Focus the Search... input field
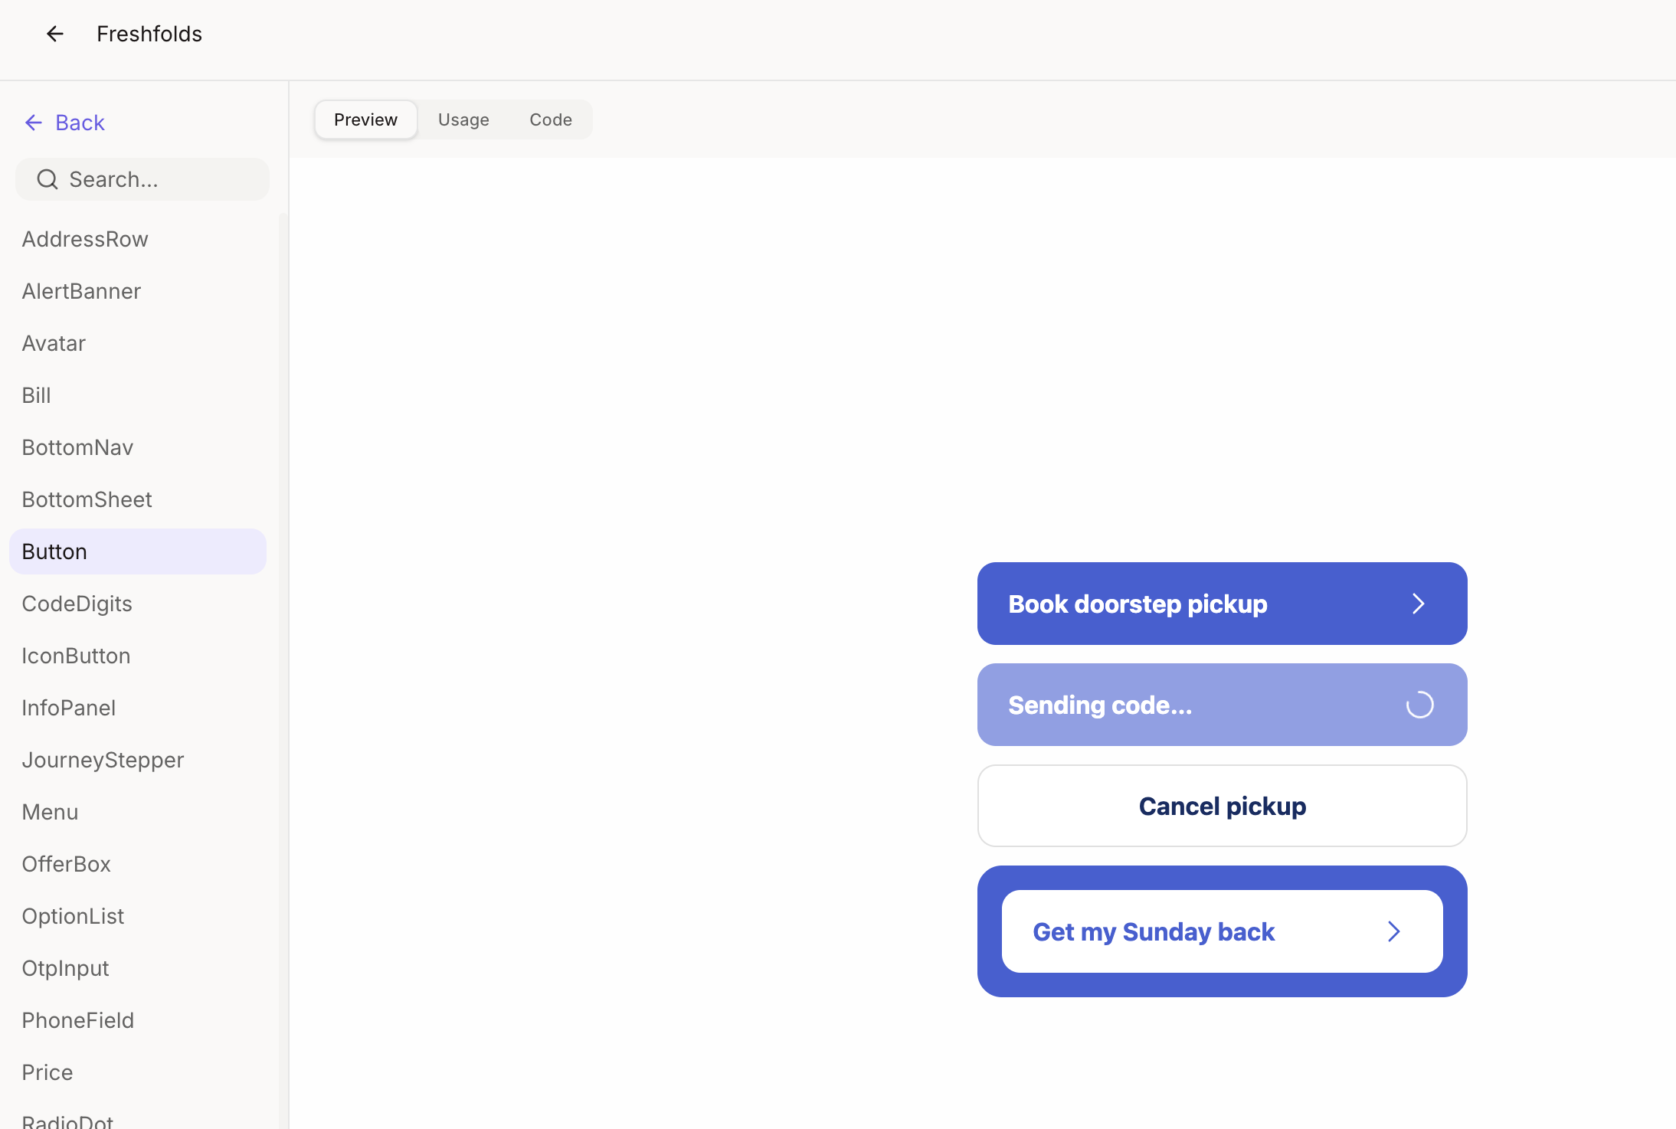 (142, 179)
